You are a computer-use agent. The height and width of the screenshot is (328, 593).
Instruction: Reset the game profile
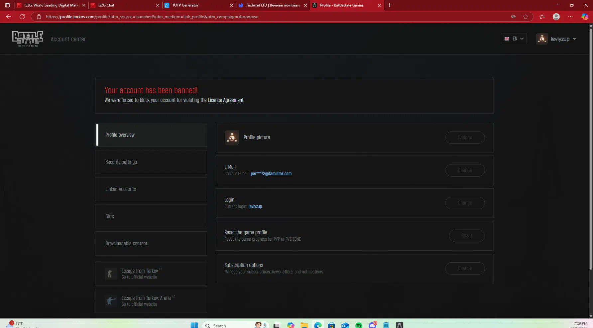point(467,236)
